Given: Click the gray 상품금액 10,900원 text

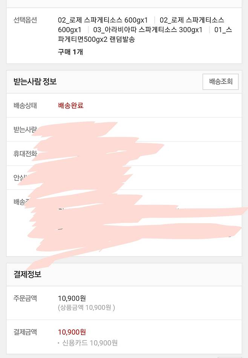Looking at the screenshot, I should click(x=86, y=308).
